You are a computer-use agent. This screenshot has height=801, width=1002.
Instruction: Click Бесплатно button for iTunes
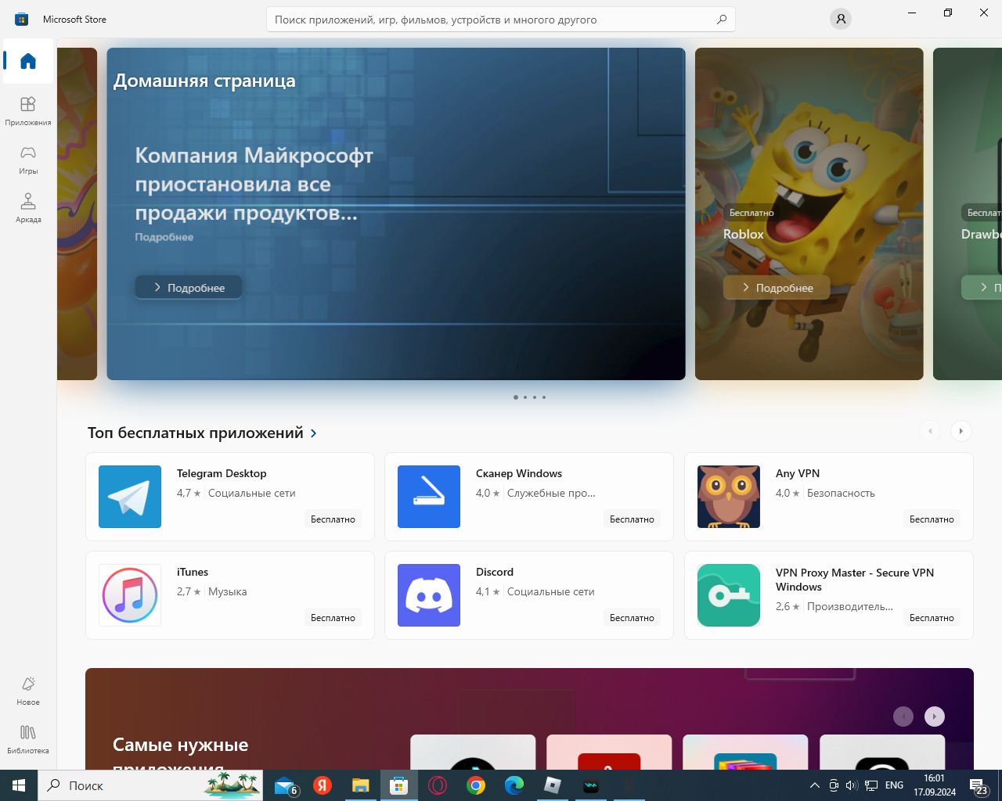click(333, 618)
